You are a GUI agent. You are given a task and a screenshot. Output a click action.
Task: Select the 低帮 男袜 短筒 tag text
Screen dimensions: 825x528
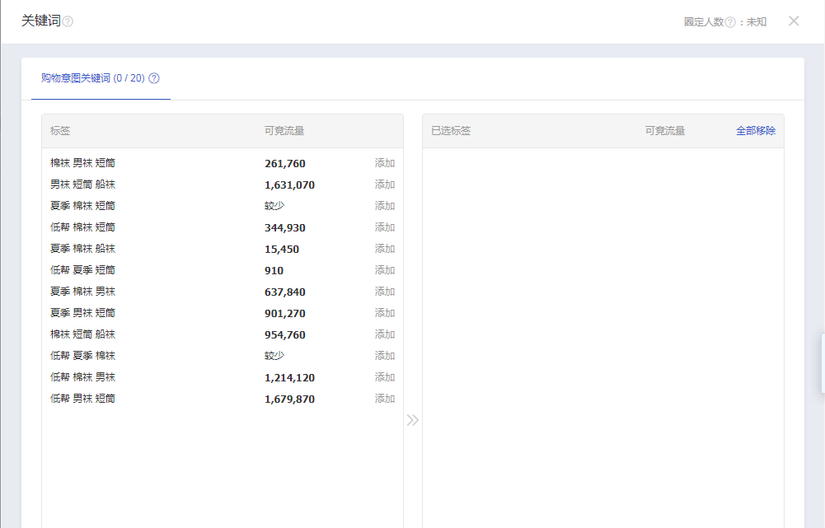[82, 399]
